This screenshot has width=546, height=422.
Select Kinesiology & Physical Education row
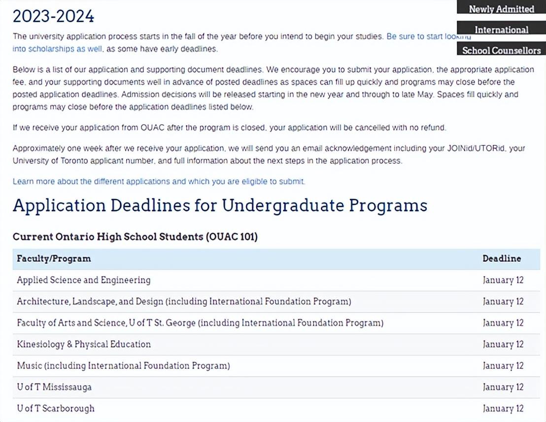[x=84, y=344]
